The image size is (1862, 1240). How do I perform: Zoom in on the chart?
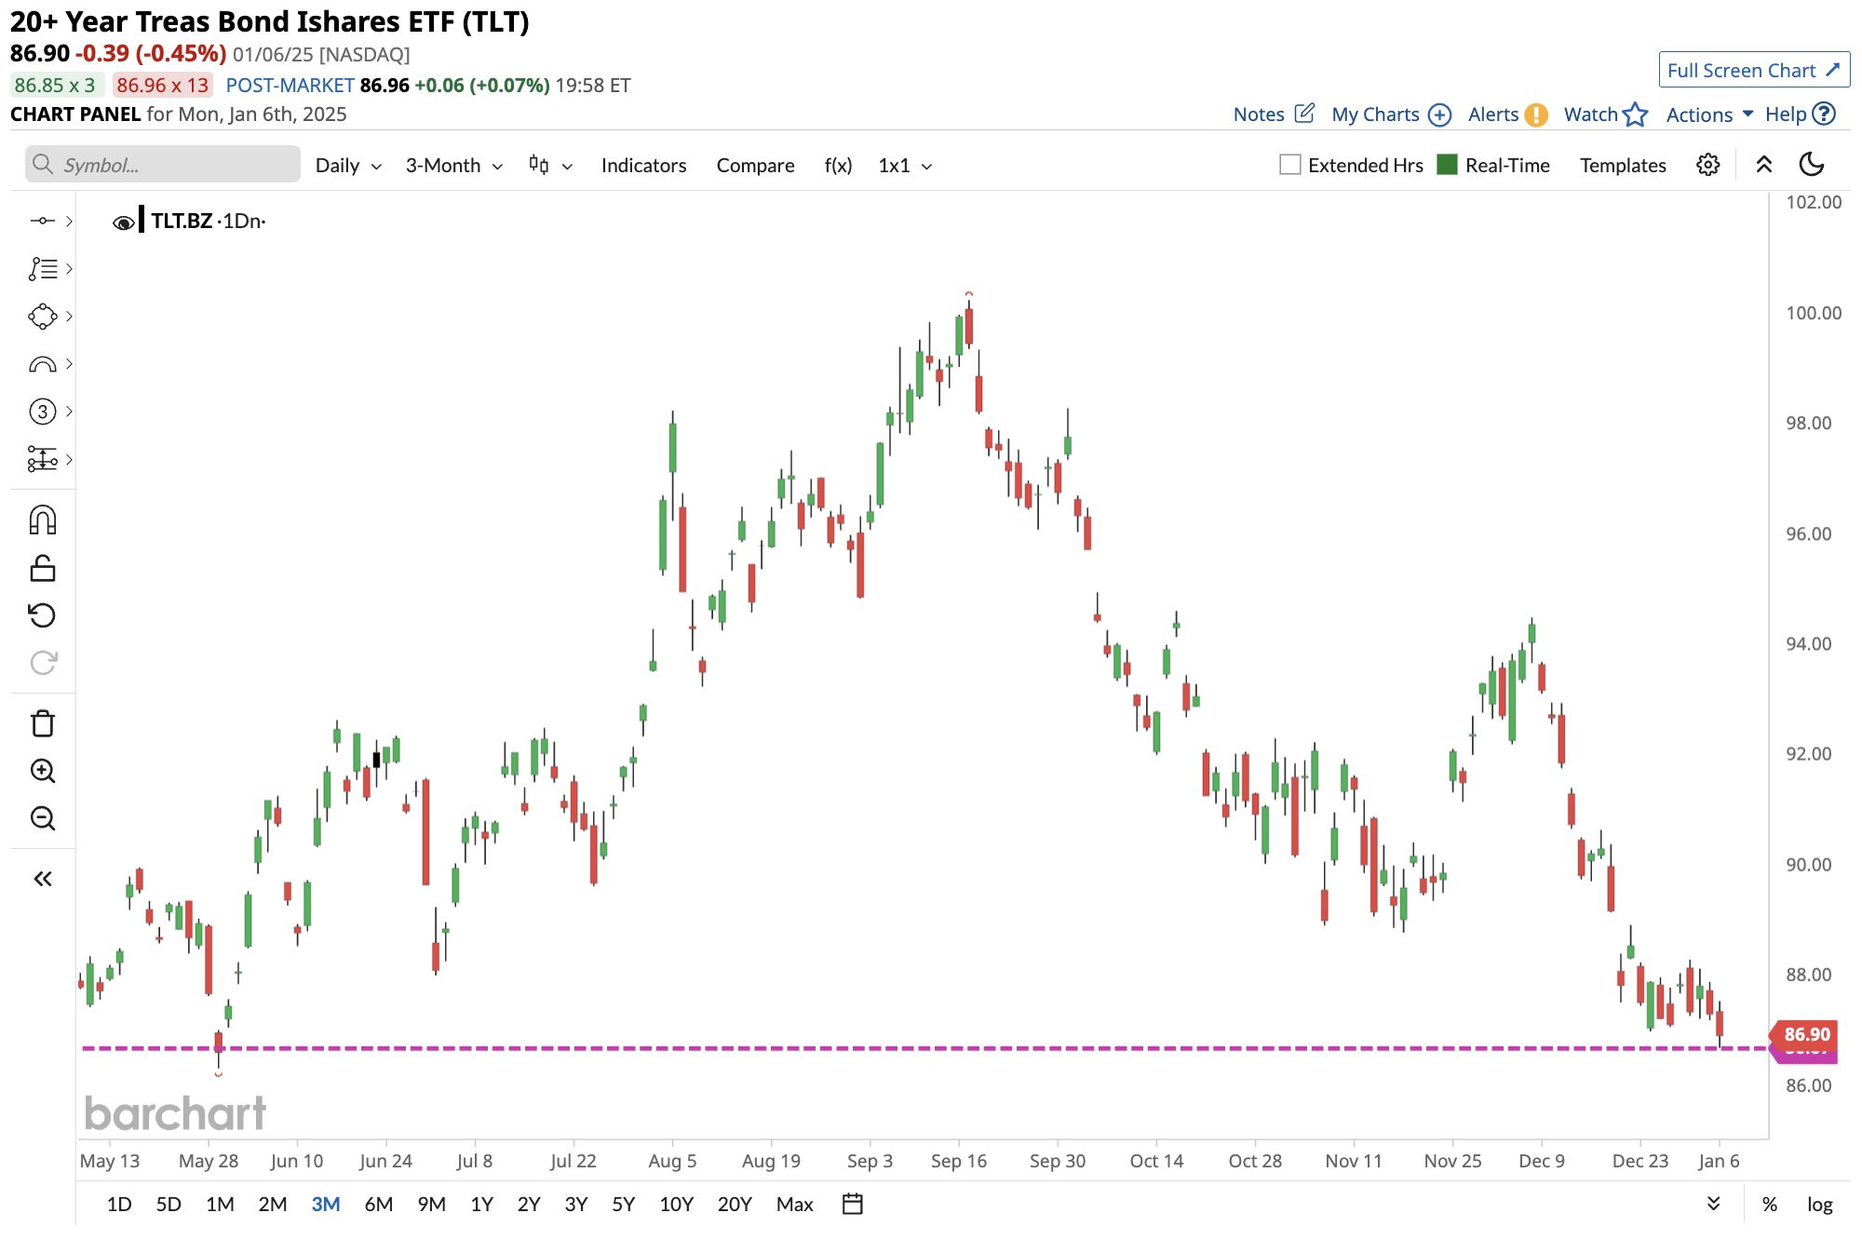click(x=43, y=771)
